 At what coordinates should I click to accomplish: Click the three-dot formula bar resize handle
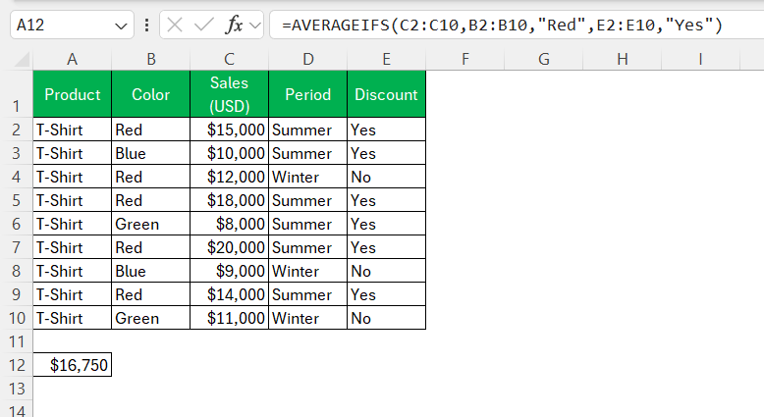[146, 25]
